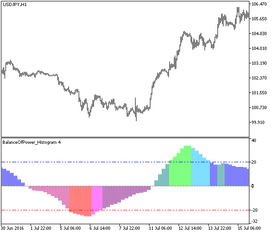Click the teal histogram bars rising from zero
Screen dimensions: 273x233
[x=162, y=175]
